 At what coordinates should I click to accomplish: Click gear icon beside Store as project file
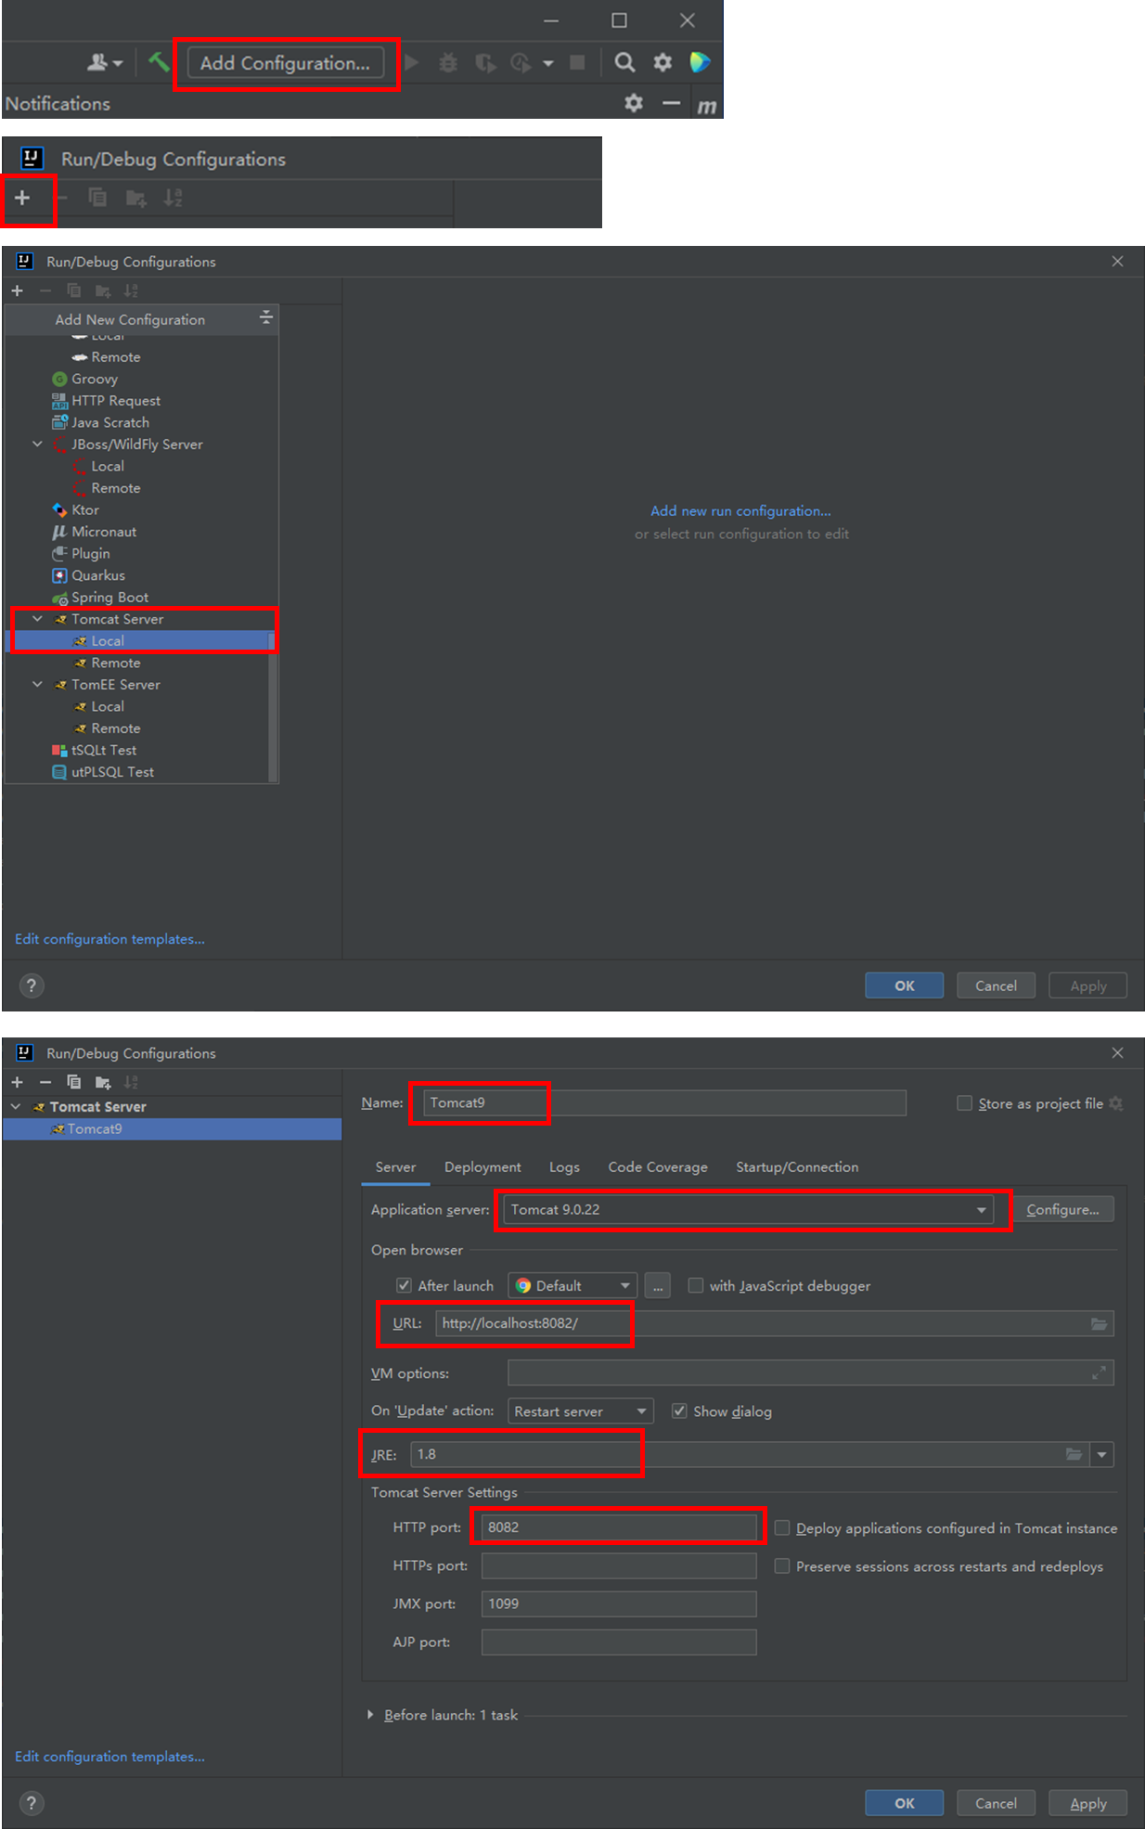(1116, 1103)
